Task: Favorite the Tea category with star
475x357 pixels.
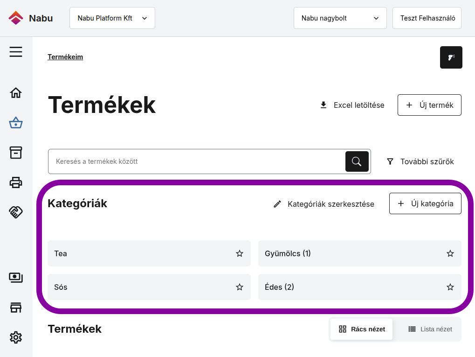Action: click(240, 253)
